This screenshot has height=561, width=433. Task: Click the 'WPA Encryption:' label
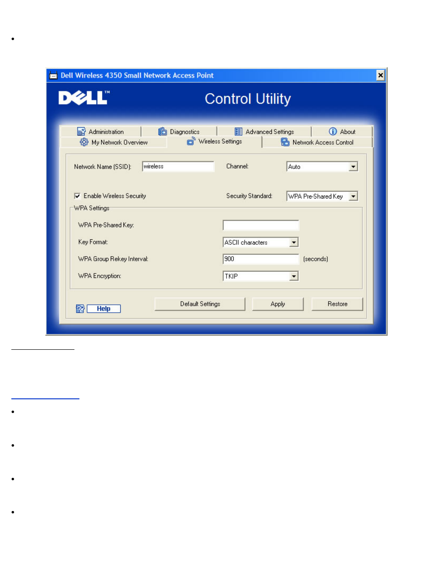point(99,276)
